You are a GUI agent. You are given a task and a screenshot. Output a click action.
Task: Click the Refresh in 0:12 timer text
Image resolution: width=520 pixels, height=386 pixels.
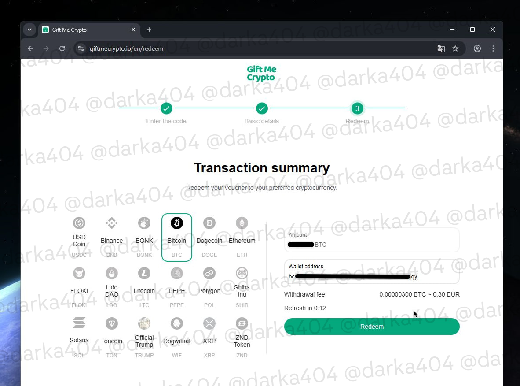(305, 308)
